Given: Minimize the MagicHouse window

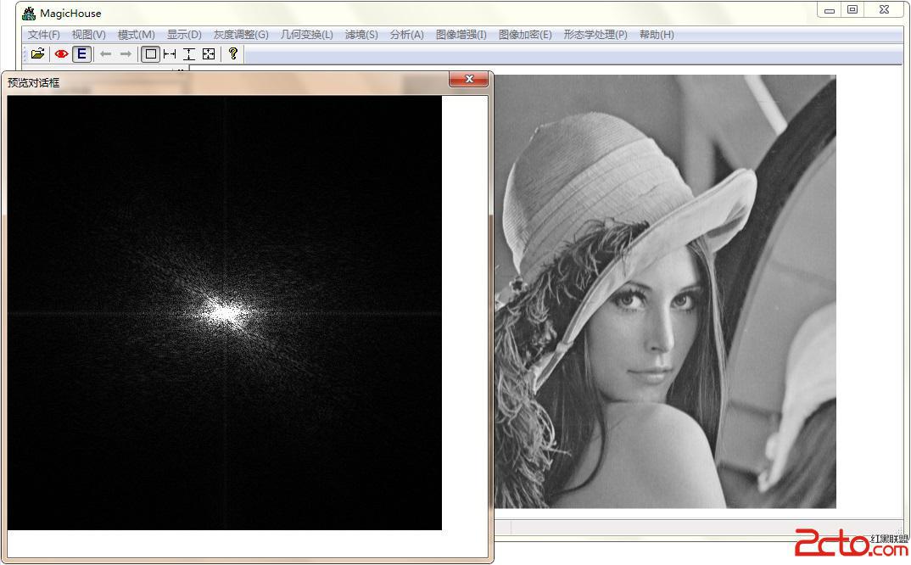Looking at the screenshot, I should pos(829,10).
